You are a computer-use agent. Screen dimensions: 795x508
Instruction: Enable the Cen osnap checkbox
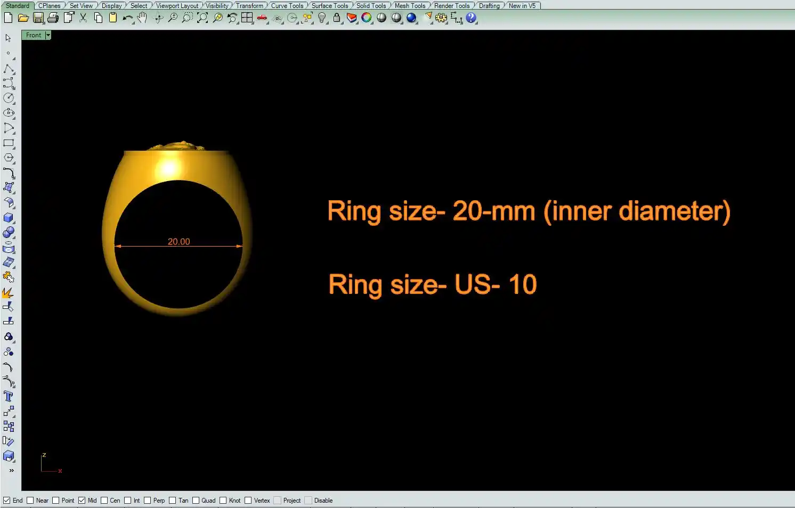[x=104, y=501]
